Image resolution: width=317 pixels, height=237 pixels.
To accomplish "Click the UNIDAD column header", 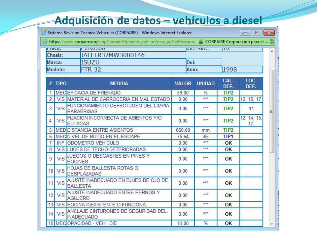I will (206, 83).
